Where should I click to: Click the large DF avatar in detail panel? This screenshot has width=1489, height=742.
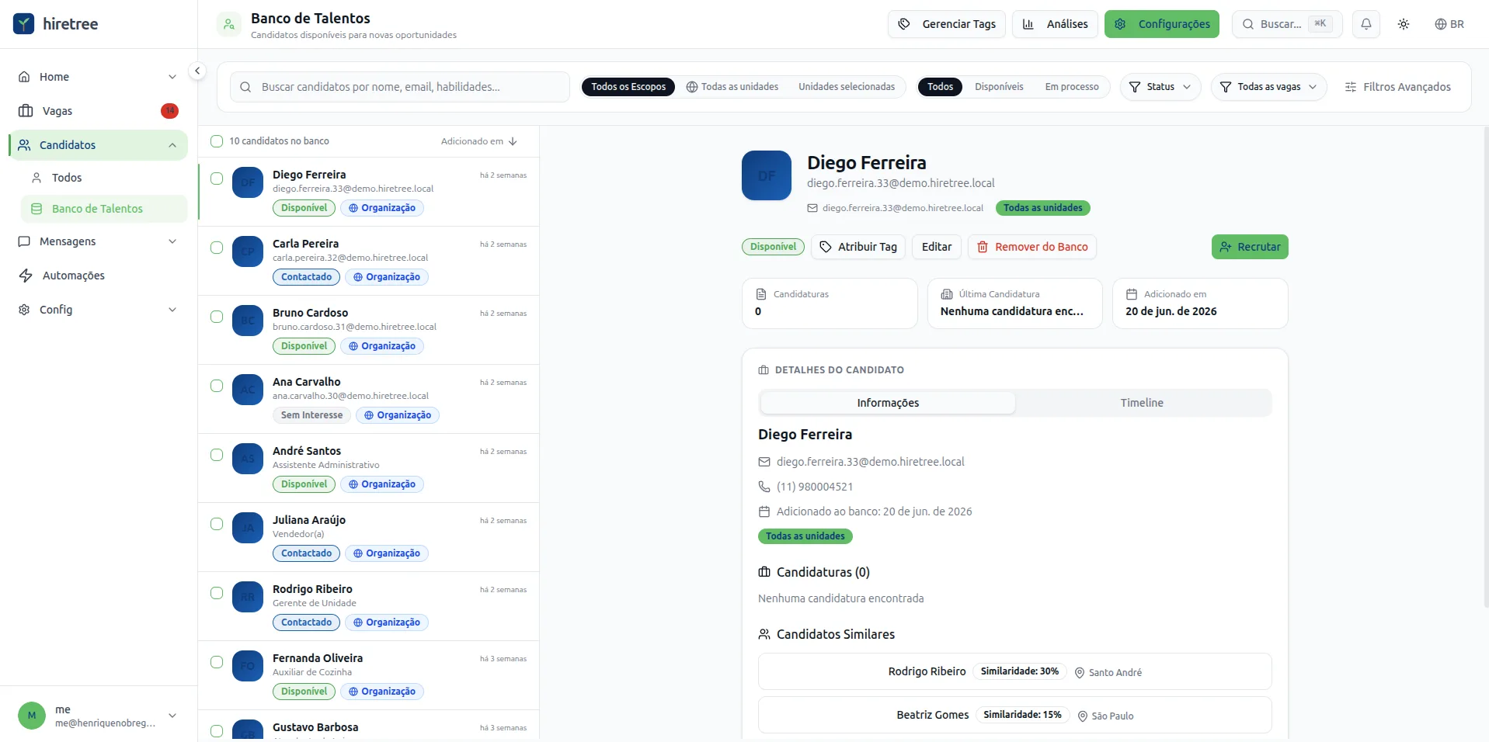tap(767, 175)
